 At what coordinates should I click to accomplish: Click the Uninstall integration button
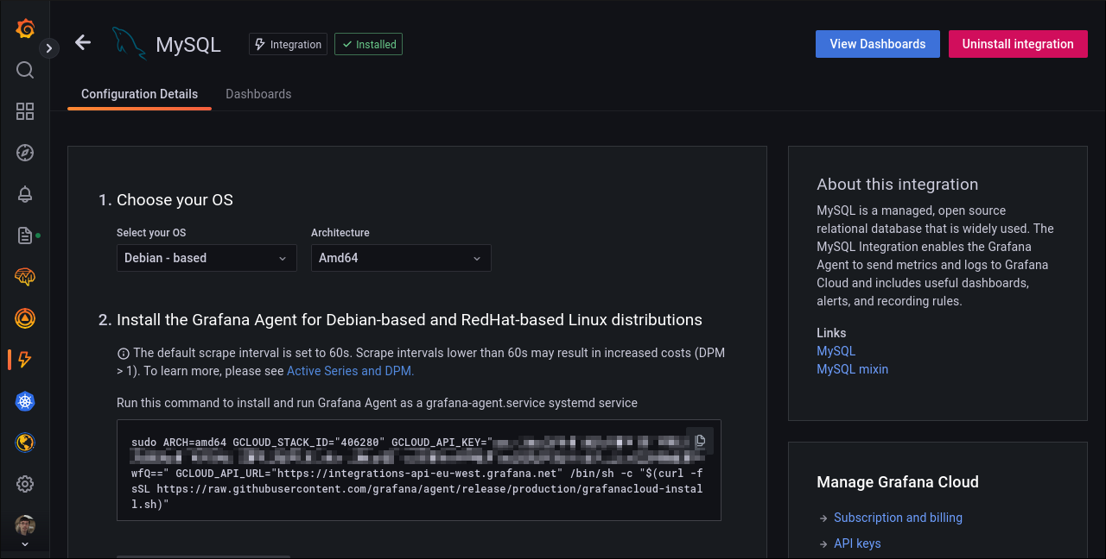1018,44
